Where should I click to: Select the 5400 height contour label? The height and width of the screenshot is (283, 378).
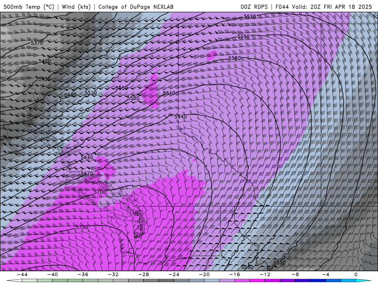(x=44, y=61)
